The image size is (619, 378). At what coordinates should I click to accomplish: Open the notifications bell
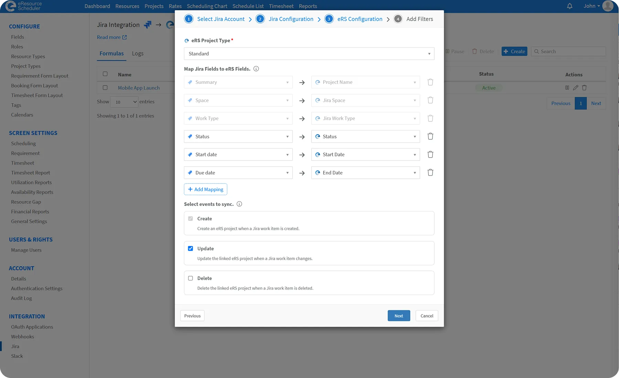point(570,6)
